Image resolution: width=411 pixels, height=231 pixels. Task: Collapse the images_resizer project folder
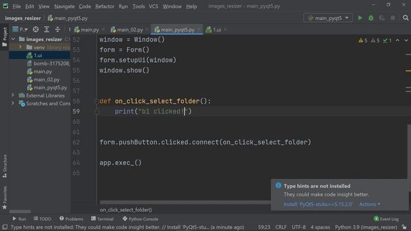13,39
